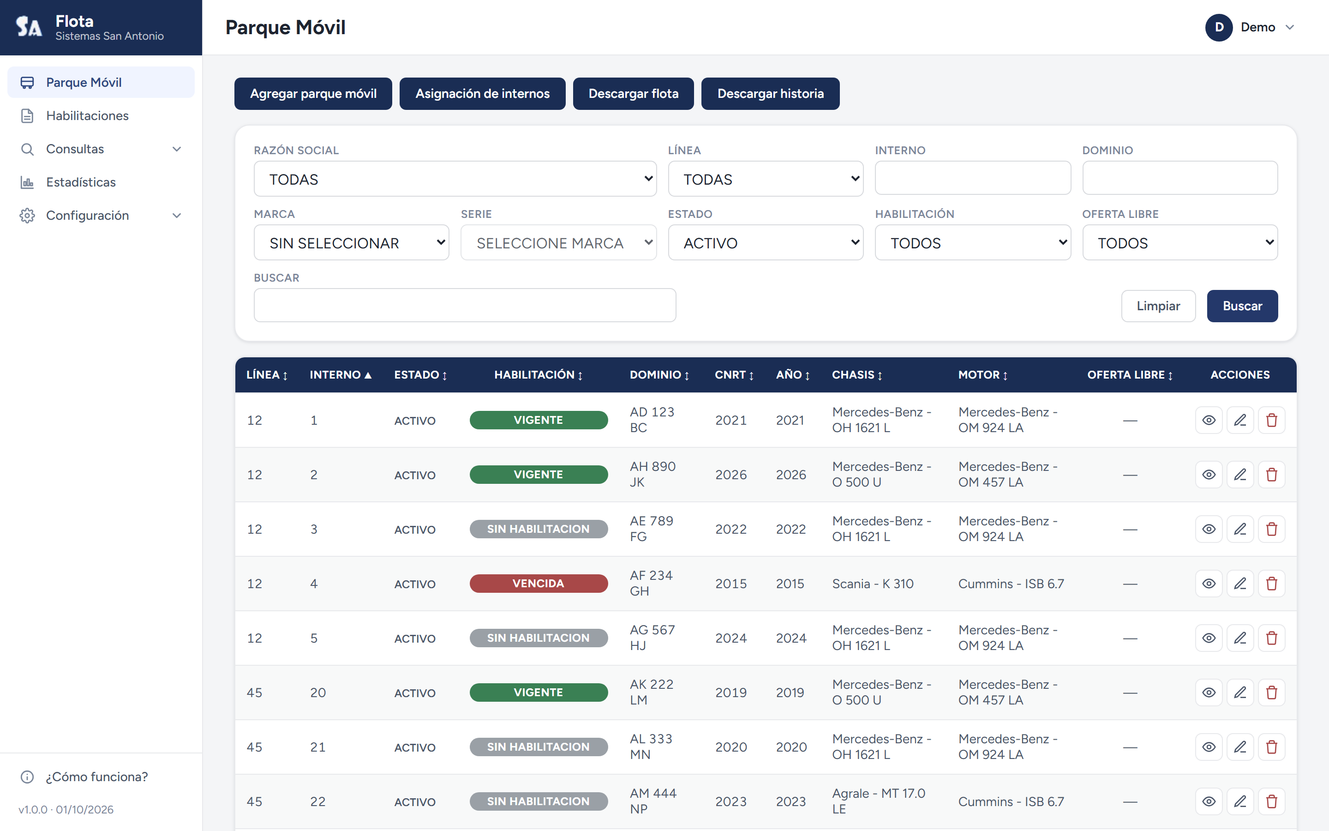The height and width of the screenshot is (831, 1329).
Task: Open the Línea filter dropdown
Action: click(765, 179)
